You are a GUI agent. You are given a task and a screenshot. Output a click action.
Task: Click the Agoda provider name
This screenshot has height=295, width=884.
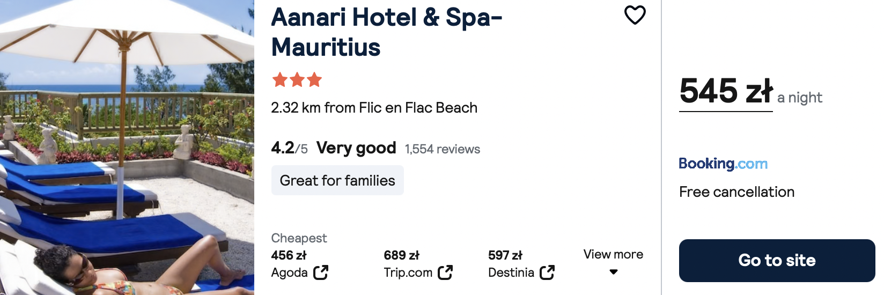[289, 273]
